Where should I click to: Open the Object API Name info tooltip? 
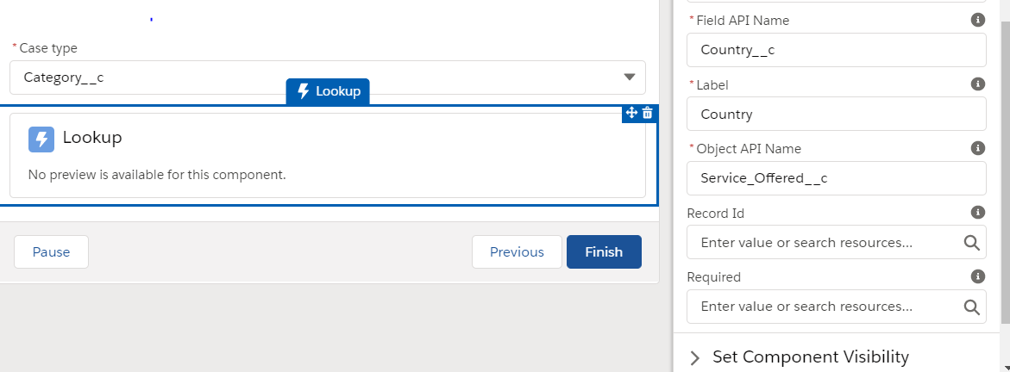click(x=977, y=148)
